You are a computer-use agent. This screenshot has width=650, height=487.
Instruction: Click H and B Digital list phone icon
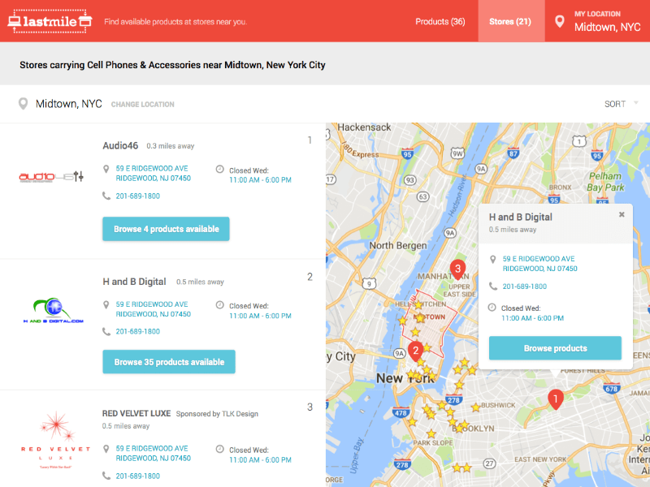pyautogui.click(x=106, y=331)
